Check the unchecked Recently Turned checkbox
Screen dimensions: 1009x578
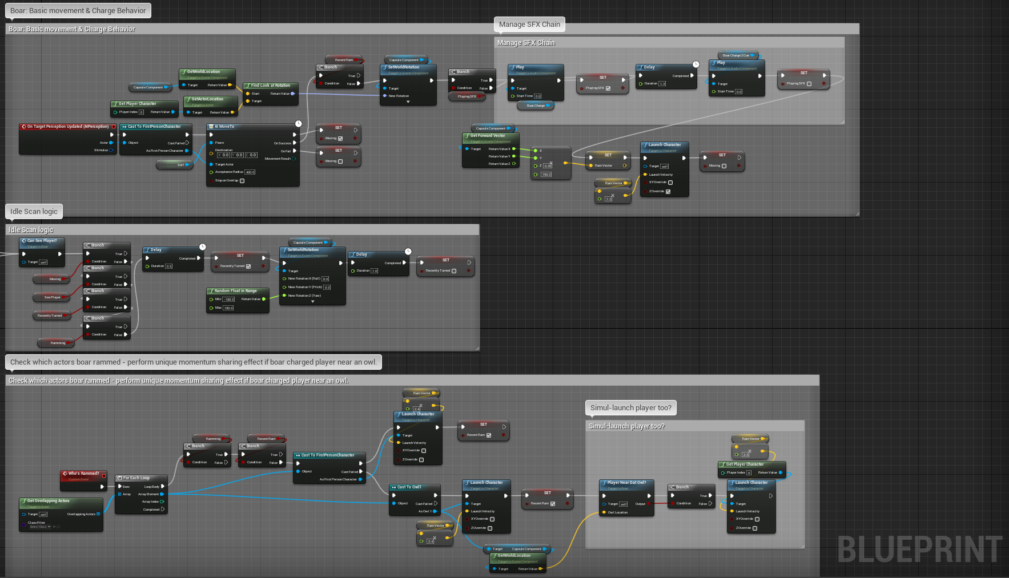pos(454,271)
